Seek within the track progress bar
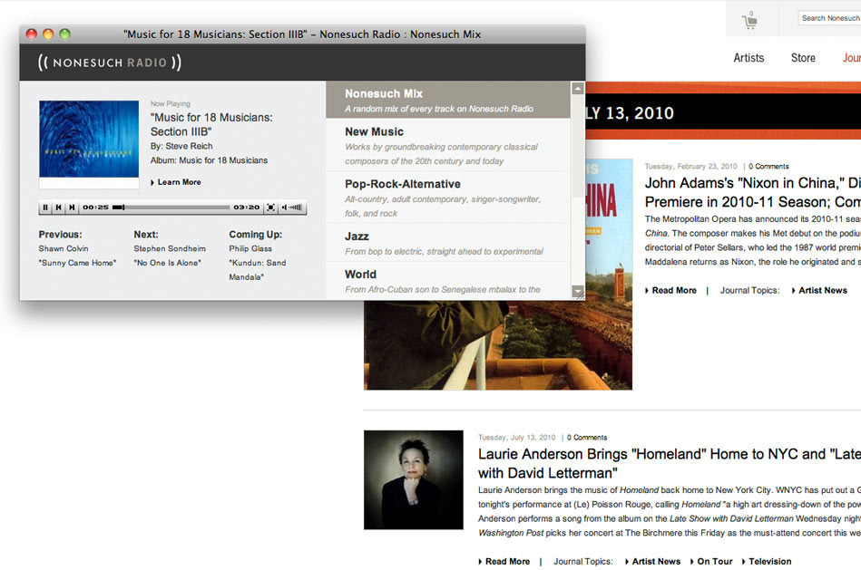 coord(171,208)
